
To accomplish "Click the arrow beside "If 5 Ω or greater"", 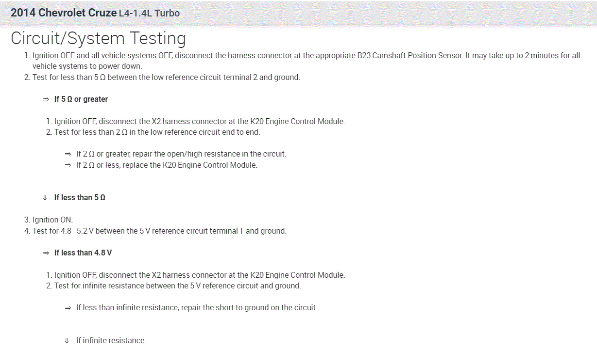I will 46,99.
